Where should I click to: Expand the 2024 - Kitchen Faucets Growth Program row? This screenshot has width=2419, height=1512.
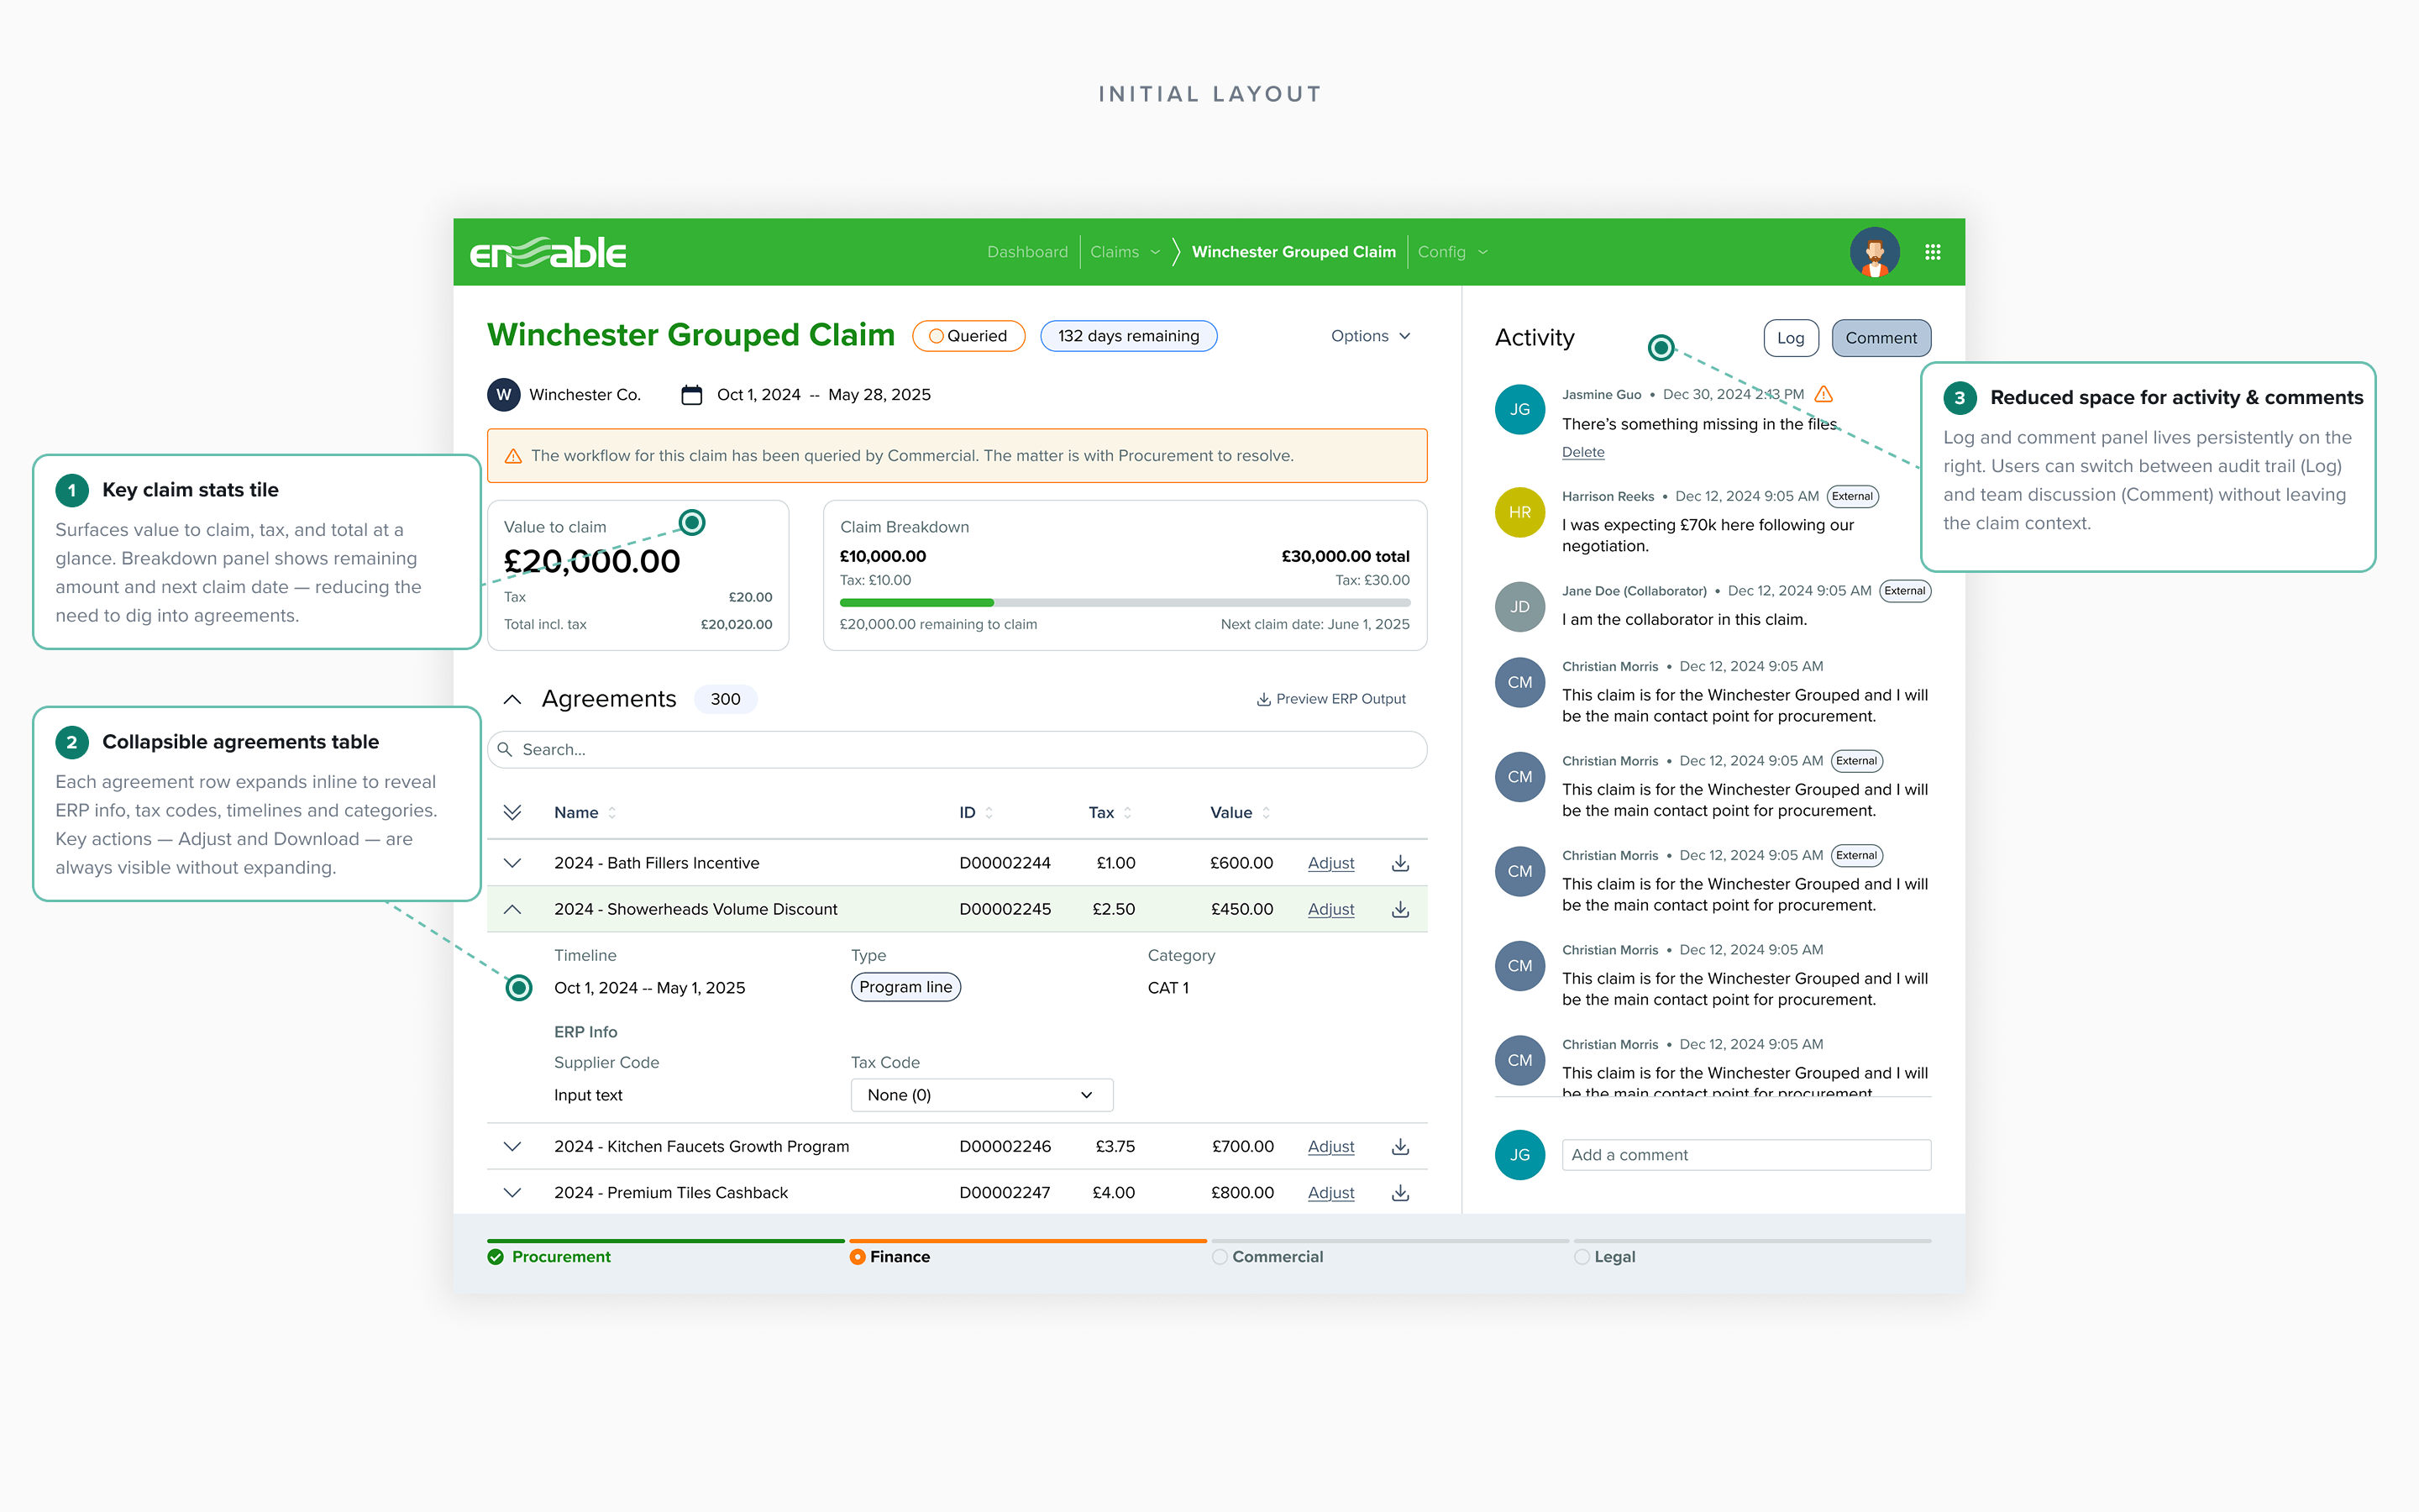click(513, 1147)
